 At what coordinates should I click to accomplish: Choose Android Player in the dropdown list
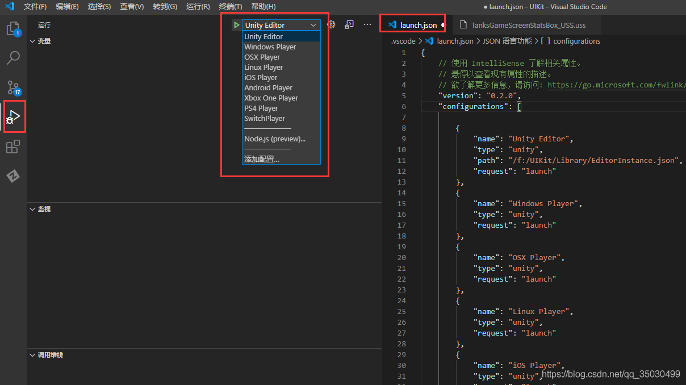[268, 88]
